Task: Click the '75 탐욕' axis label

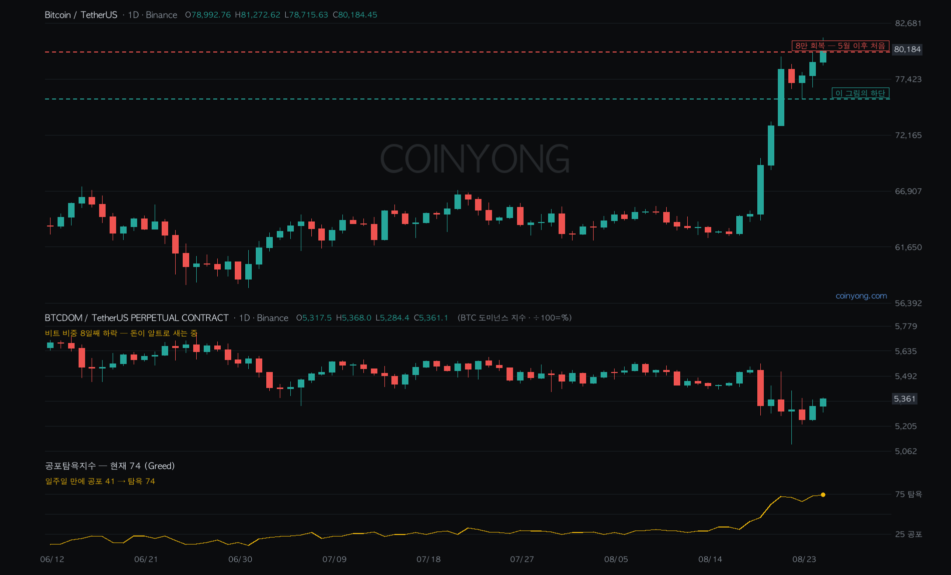Action: pos(908,494)
